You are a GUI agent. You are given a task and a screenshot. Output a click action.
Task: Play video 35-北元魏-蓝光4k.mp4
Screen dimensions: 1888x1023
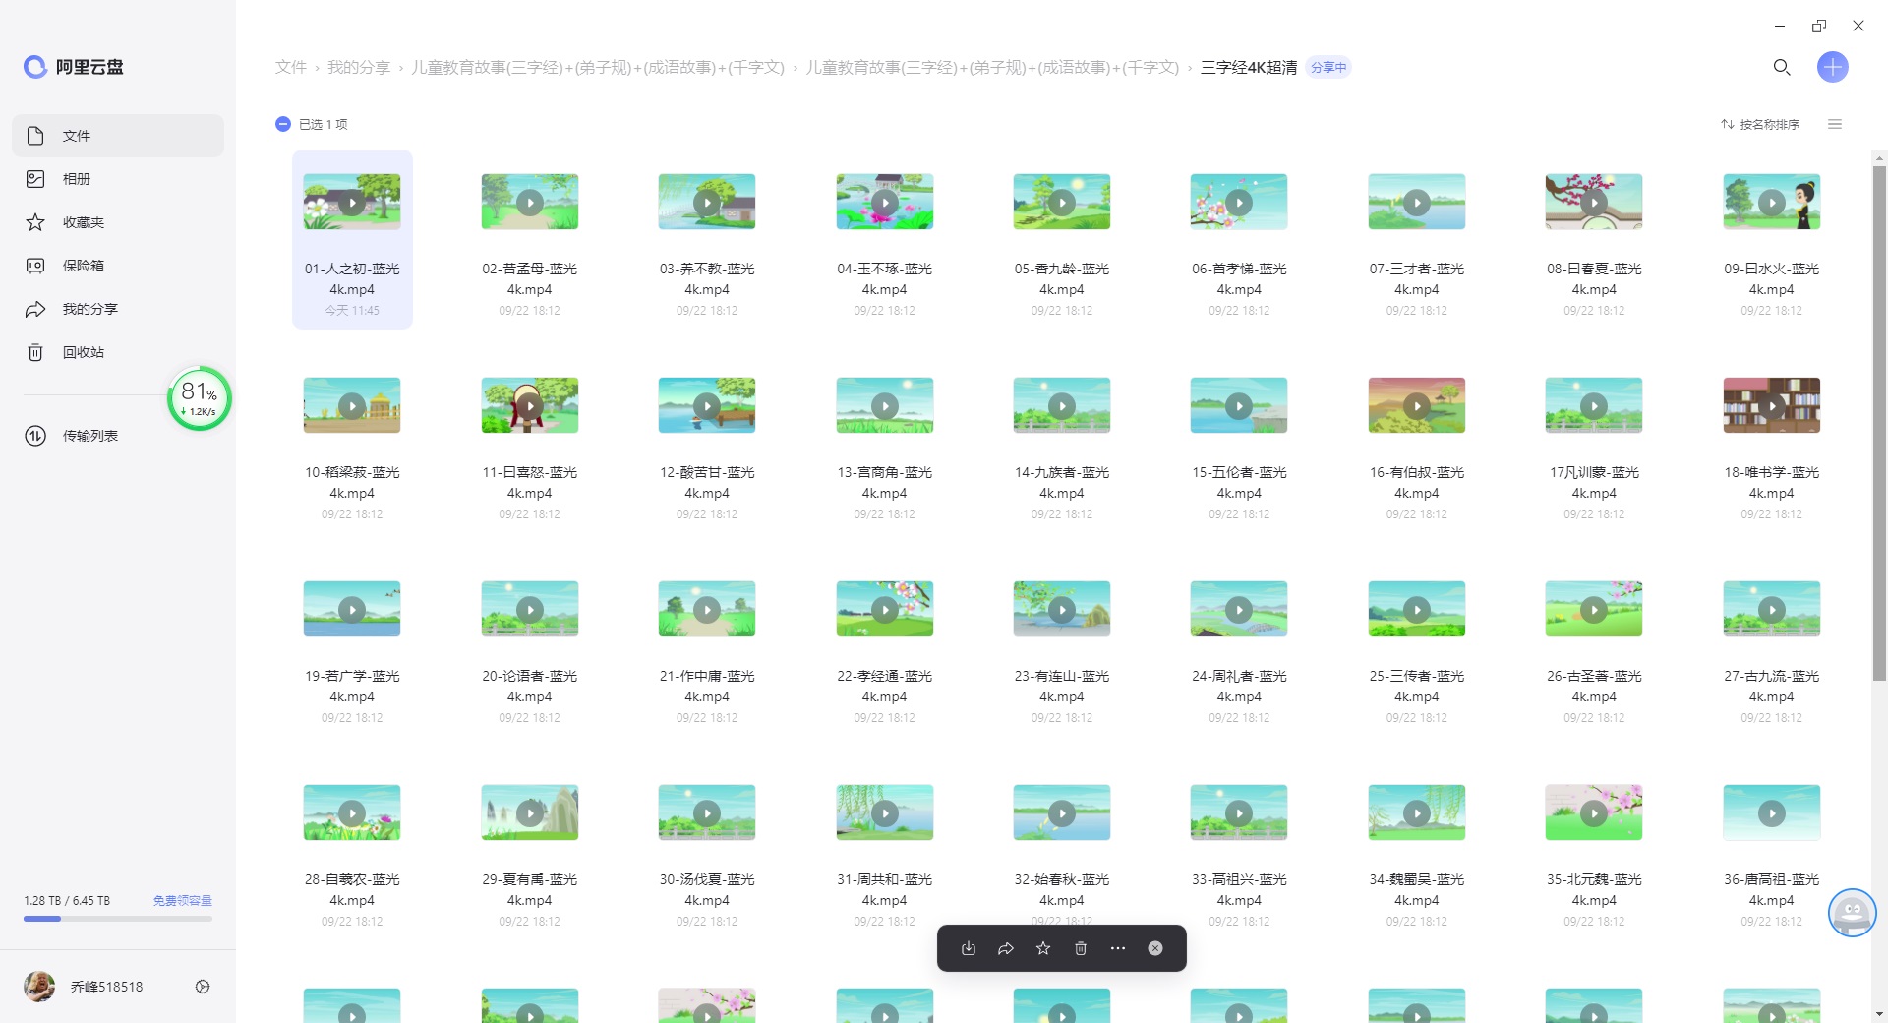coord(1594,812)
